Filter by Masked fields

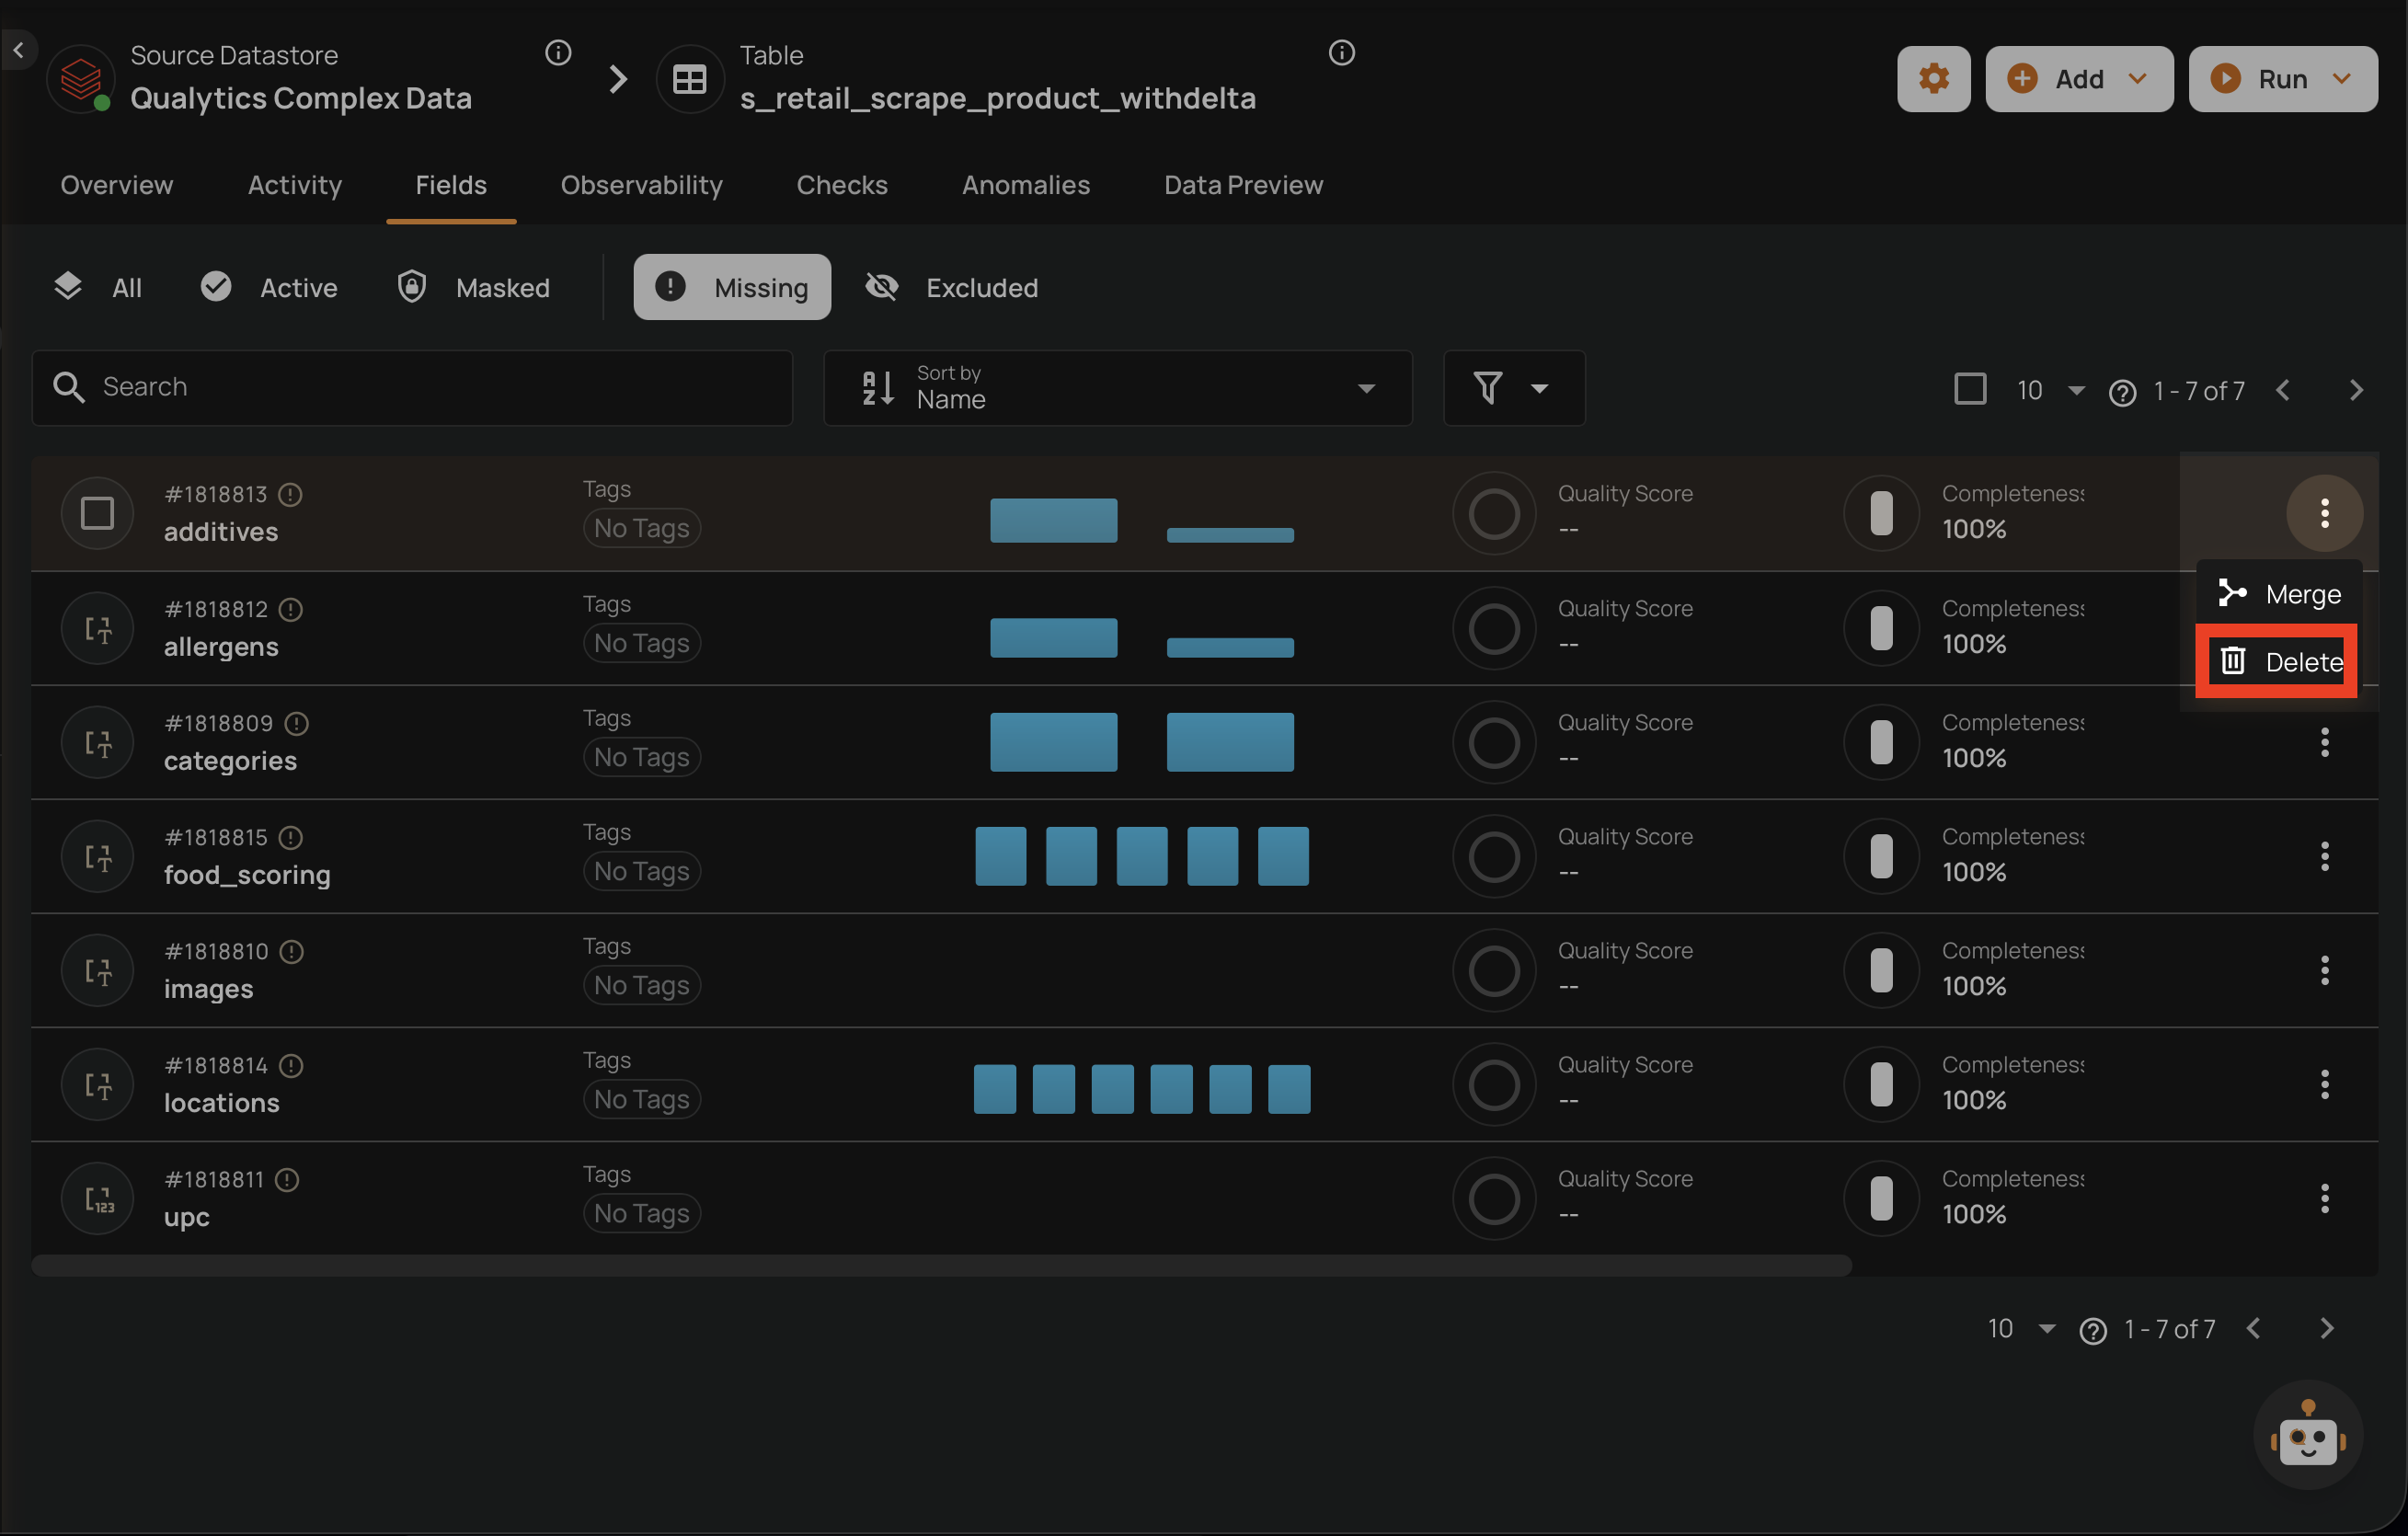click(474, 288)
